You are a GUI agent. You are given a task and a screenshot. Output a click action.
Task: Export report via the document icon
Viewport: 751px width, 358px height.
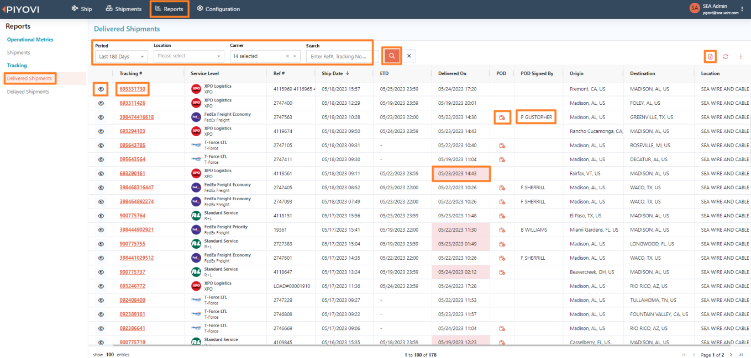coord(711,56)
